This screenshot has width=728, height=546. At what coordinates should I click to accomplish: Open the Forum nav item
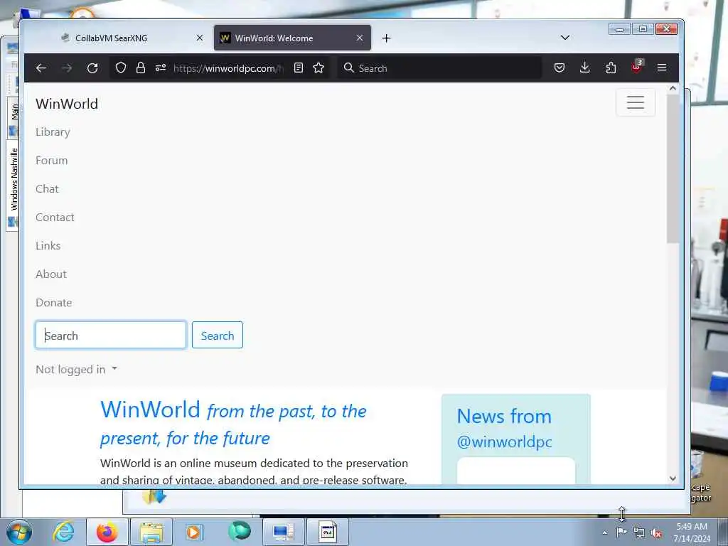(51, 161)
